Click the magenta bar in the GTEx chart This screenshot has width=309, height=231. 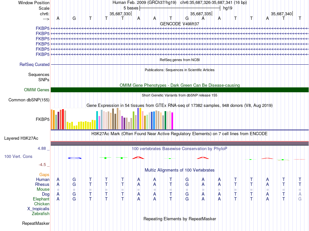click(172, 121)
